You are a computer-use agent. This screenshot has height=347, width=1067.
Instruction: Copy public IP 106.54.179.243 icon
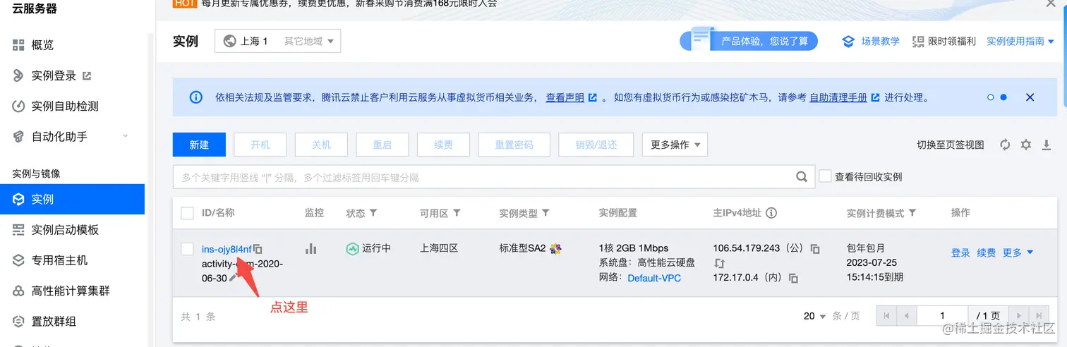point(815,250)
